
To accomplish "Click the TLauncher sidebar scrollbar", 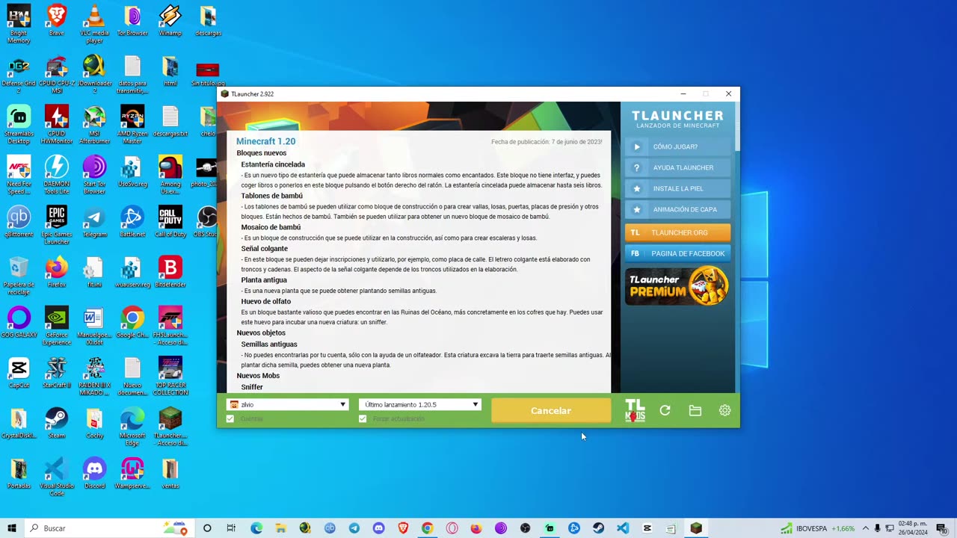I will (736, 126).
